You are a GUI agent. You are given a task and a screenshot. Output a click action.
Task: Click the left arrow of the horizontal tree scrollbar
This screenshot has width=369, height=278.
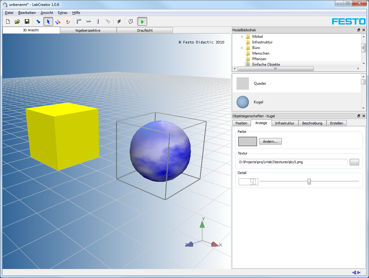pos(235,69)
